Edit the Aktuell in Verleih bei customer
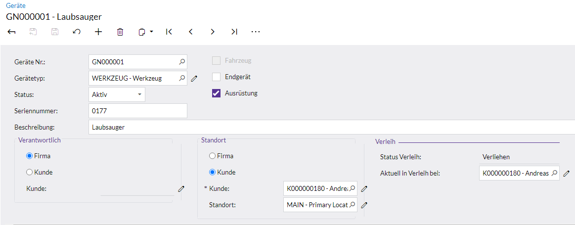The height and width of the screenshot is (225, 575). [x=567, y=173]
